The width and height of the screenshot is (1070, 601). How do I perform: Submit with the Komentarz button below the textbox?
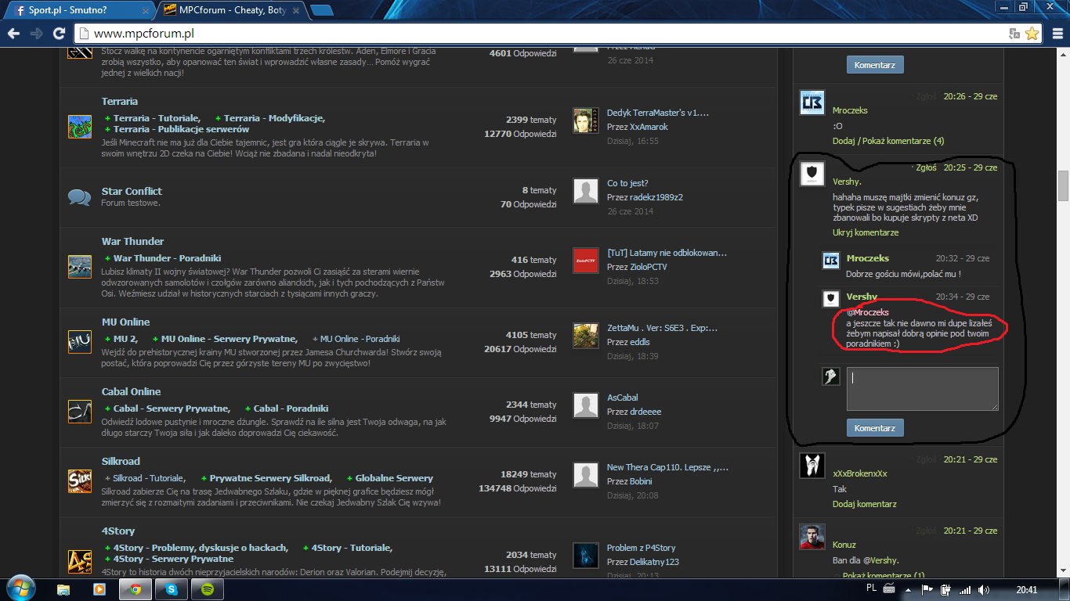tap(875, 428)
